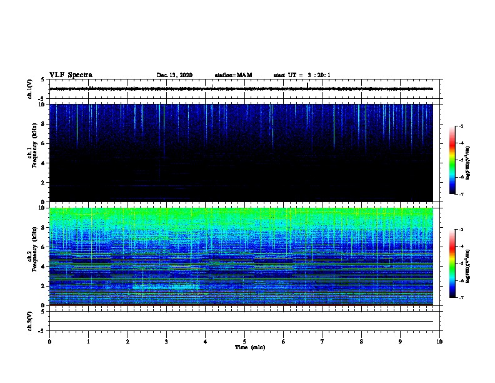Click the bright 2 kHz emission patch in ch.2
This screenshot has height=383, width=495.
(x=167, y=287)
